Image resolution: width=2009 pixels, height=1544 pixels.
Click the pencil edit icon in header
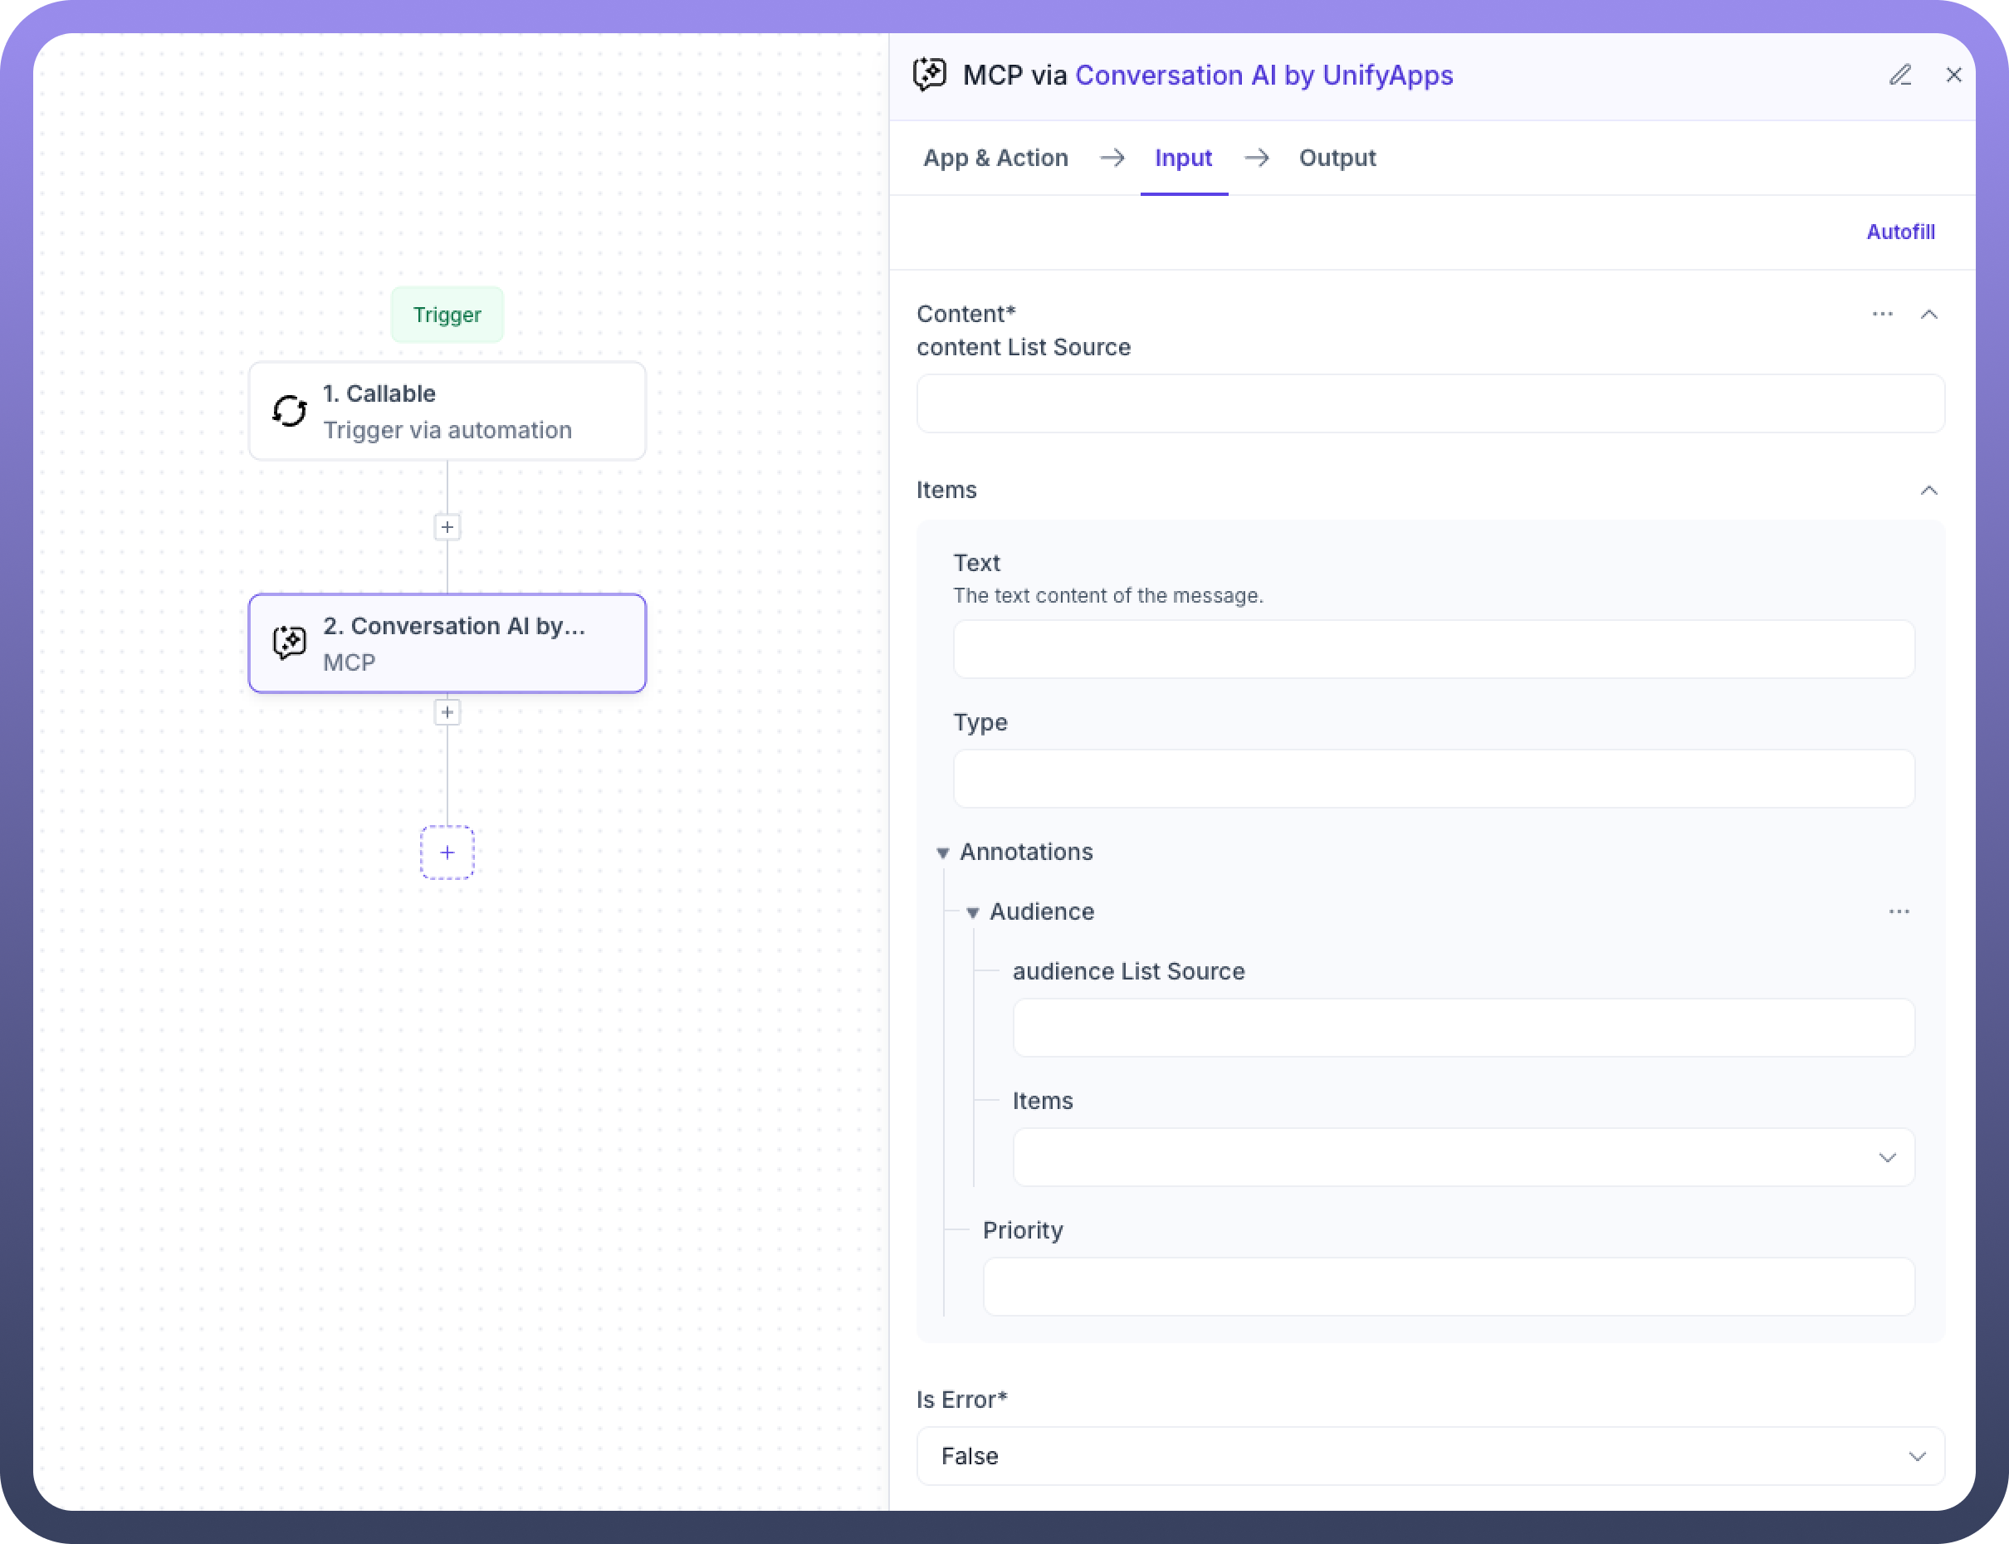tap(1899, 76)
